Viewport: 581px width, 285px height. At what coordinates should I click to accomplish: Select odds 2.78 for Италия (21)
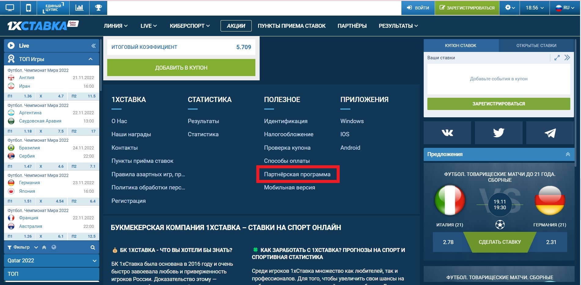click(x=448, y=242)
